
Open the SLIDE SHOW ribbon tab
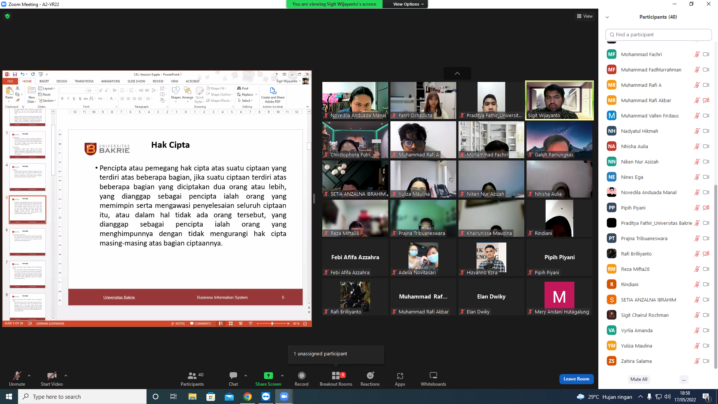[x=136, y=81]
